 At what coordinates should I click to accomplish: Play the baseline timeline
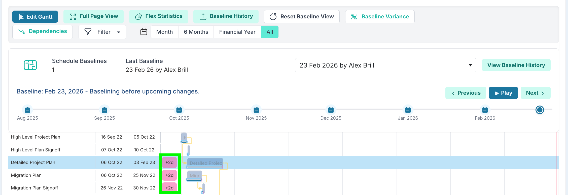pyautogui.click(x=503, y=93)
